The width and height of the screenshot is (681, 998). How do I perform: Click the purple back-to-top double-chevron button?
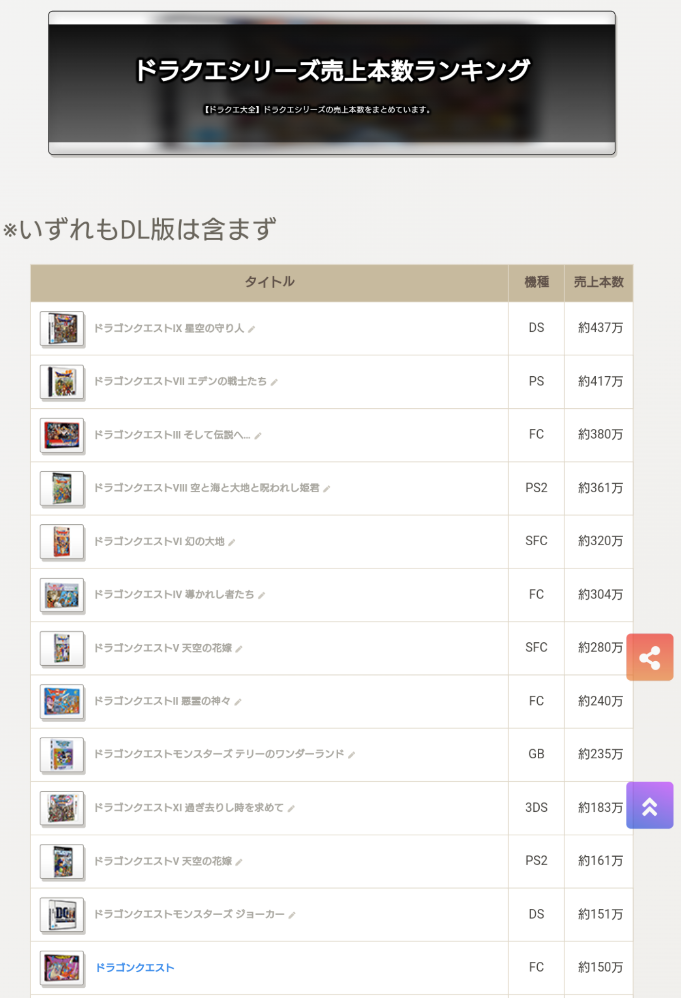[649, 805]
